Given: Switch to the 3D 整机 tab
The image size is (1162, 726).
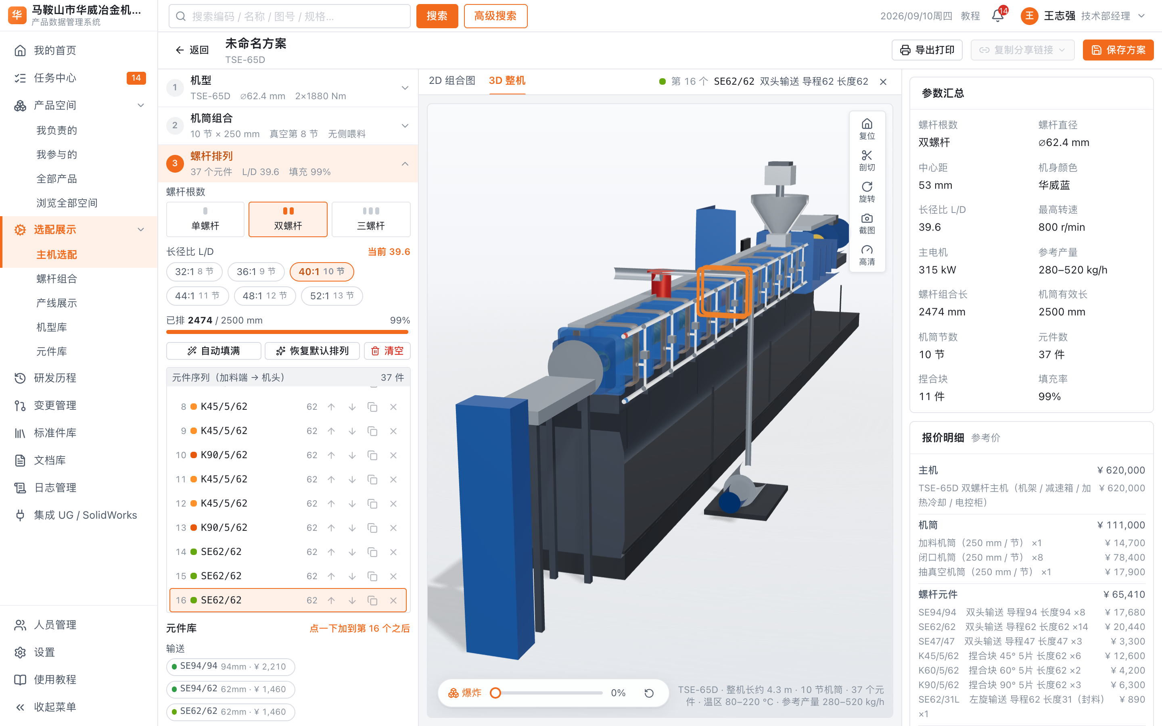Looking at the screenshot, I should 507,81.
